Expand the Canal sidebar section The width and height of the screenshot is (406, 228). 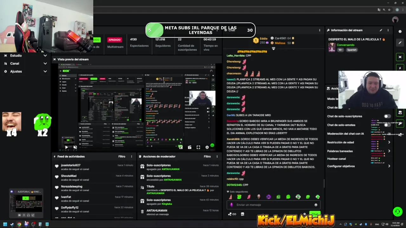click(45, 63)
